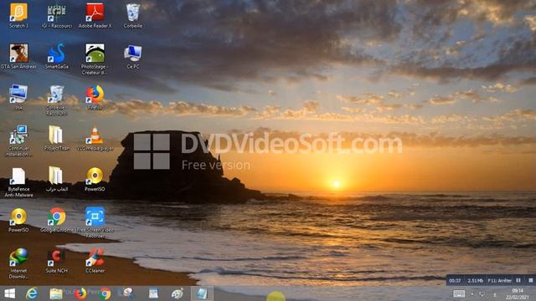Select the PowerISO icon beside the Arabic-named folder
The image size is (536, 301).
coord(95,179)
